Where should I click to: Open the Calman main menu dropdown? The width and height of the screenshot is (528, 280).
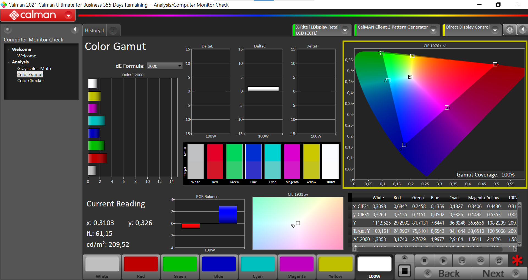point(68,15)
